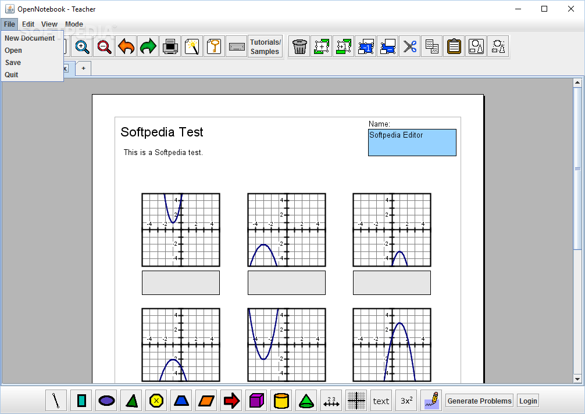Select the green cone tool
This screenshot has width=585, height=414.
pyautogui.click(x=306, y=401)
